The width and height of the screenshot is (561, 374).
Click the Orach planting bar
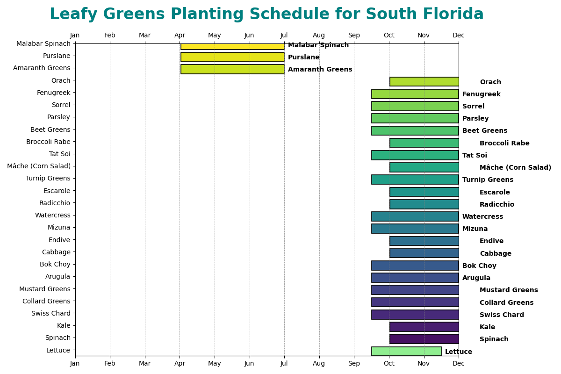424,82
